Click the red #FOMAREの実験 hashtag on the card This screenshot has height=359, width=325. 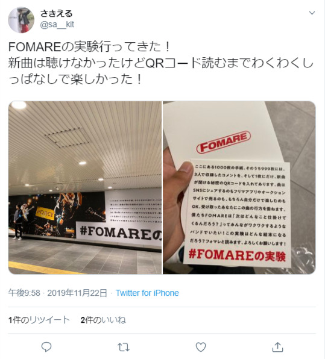[x=237, y=255]
